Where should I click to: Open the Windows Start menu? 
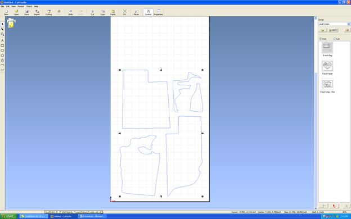pos(9,216)
